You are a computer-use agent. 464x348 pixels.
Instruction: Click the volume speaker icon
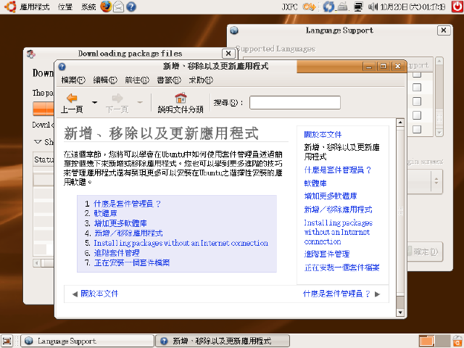[373, 7]
